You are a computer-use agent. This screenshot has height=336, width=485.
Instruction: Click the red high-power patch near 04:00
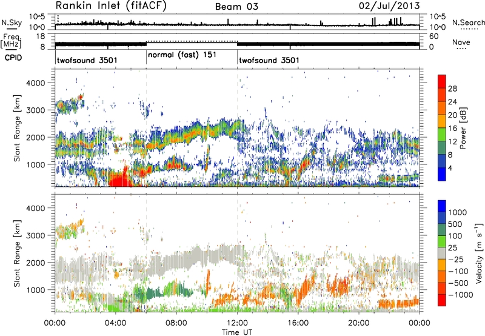tap(119, 179)
